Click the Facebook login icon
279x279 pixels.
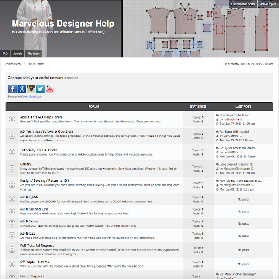[12, 89]
